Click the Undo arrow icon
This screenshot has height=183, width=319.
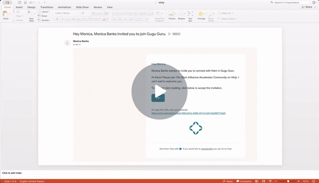[31, 3]
